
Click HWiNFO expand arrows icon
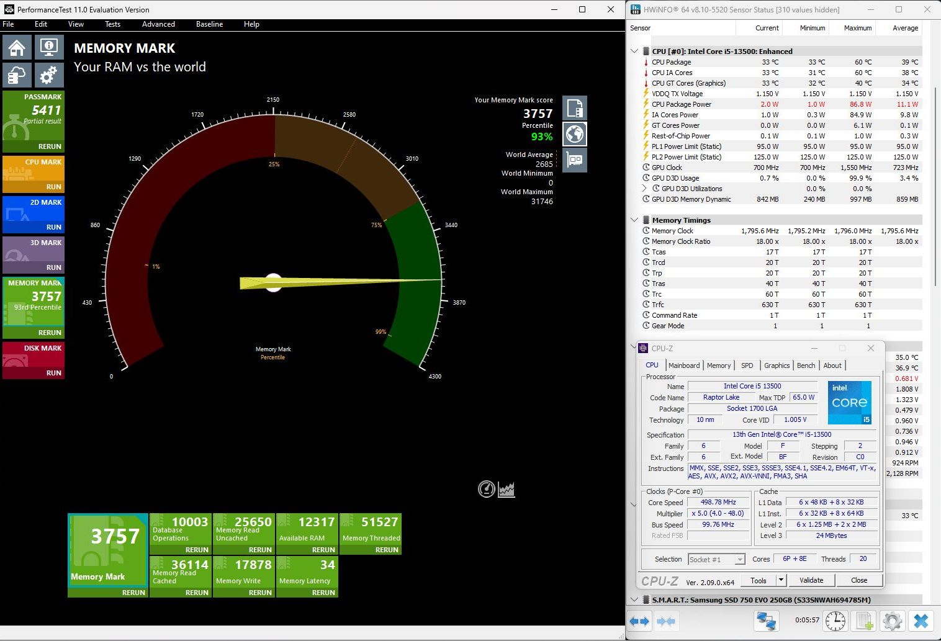[x=639, y=621]
